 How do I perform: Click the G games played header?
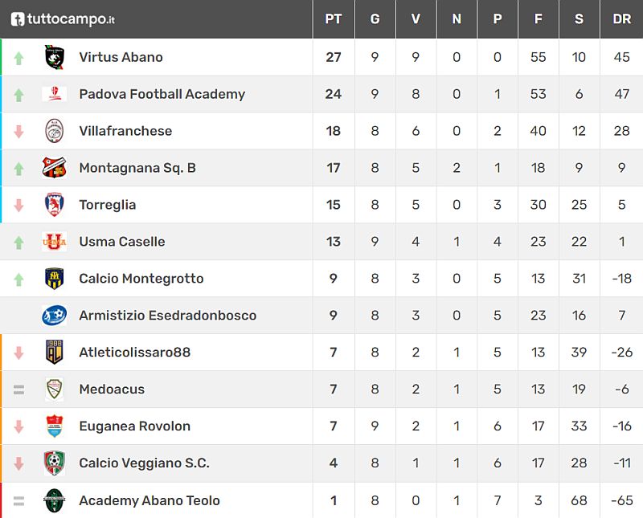(x=375, y=19)
